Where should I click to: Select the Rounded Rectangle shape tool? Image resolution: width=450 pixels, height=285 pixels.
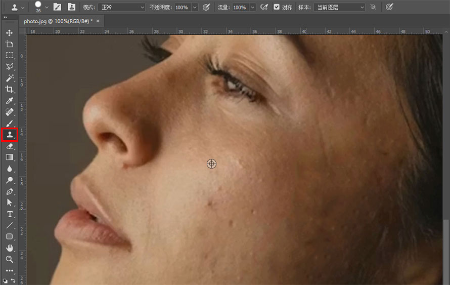tap(10, 237)
